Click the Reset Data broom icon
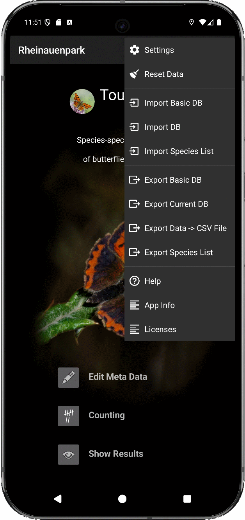Image resolution: width=245 pixels, height=520 pixels. coord(135,74)
